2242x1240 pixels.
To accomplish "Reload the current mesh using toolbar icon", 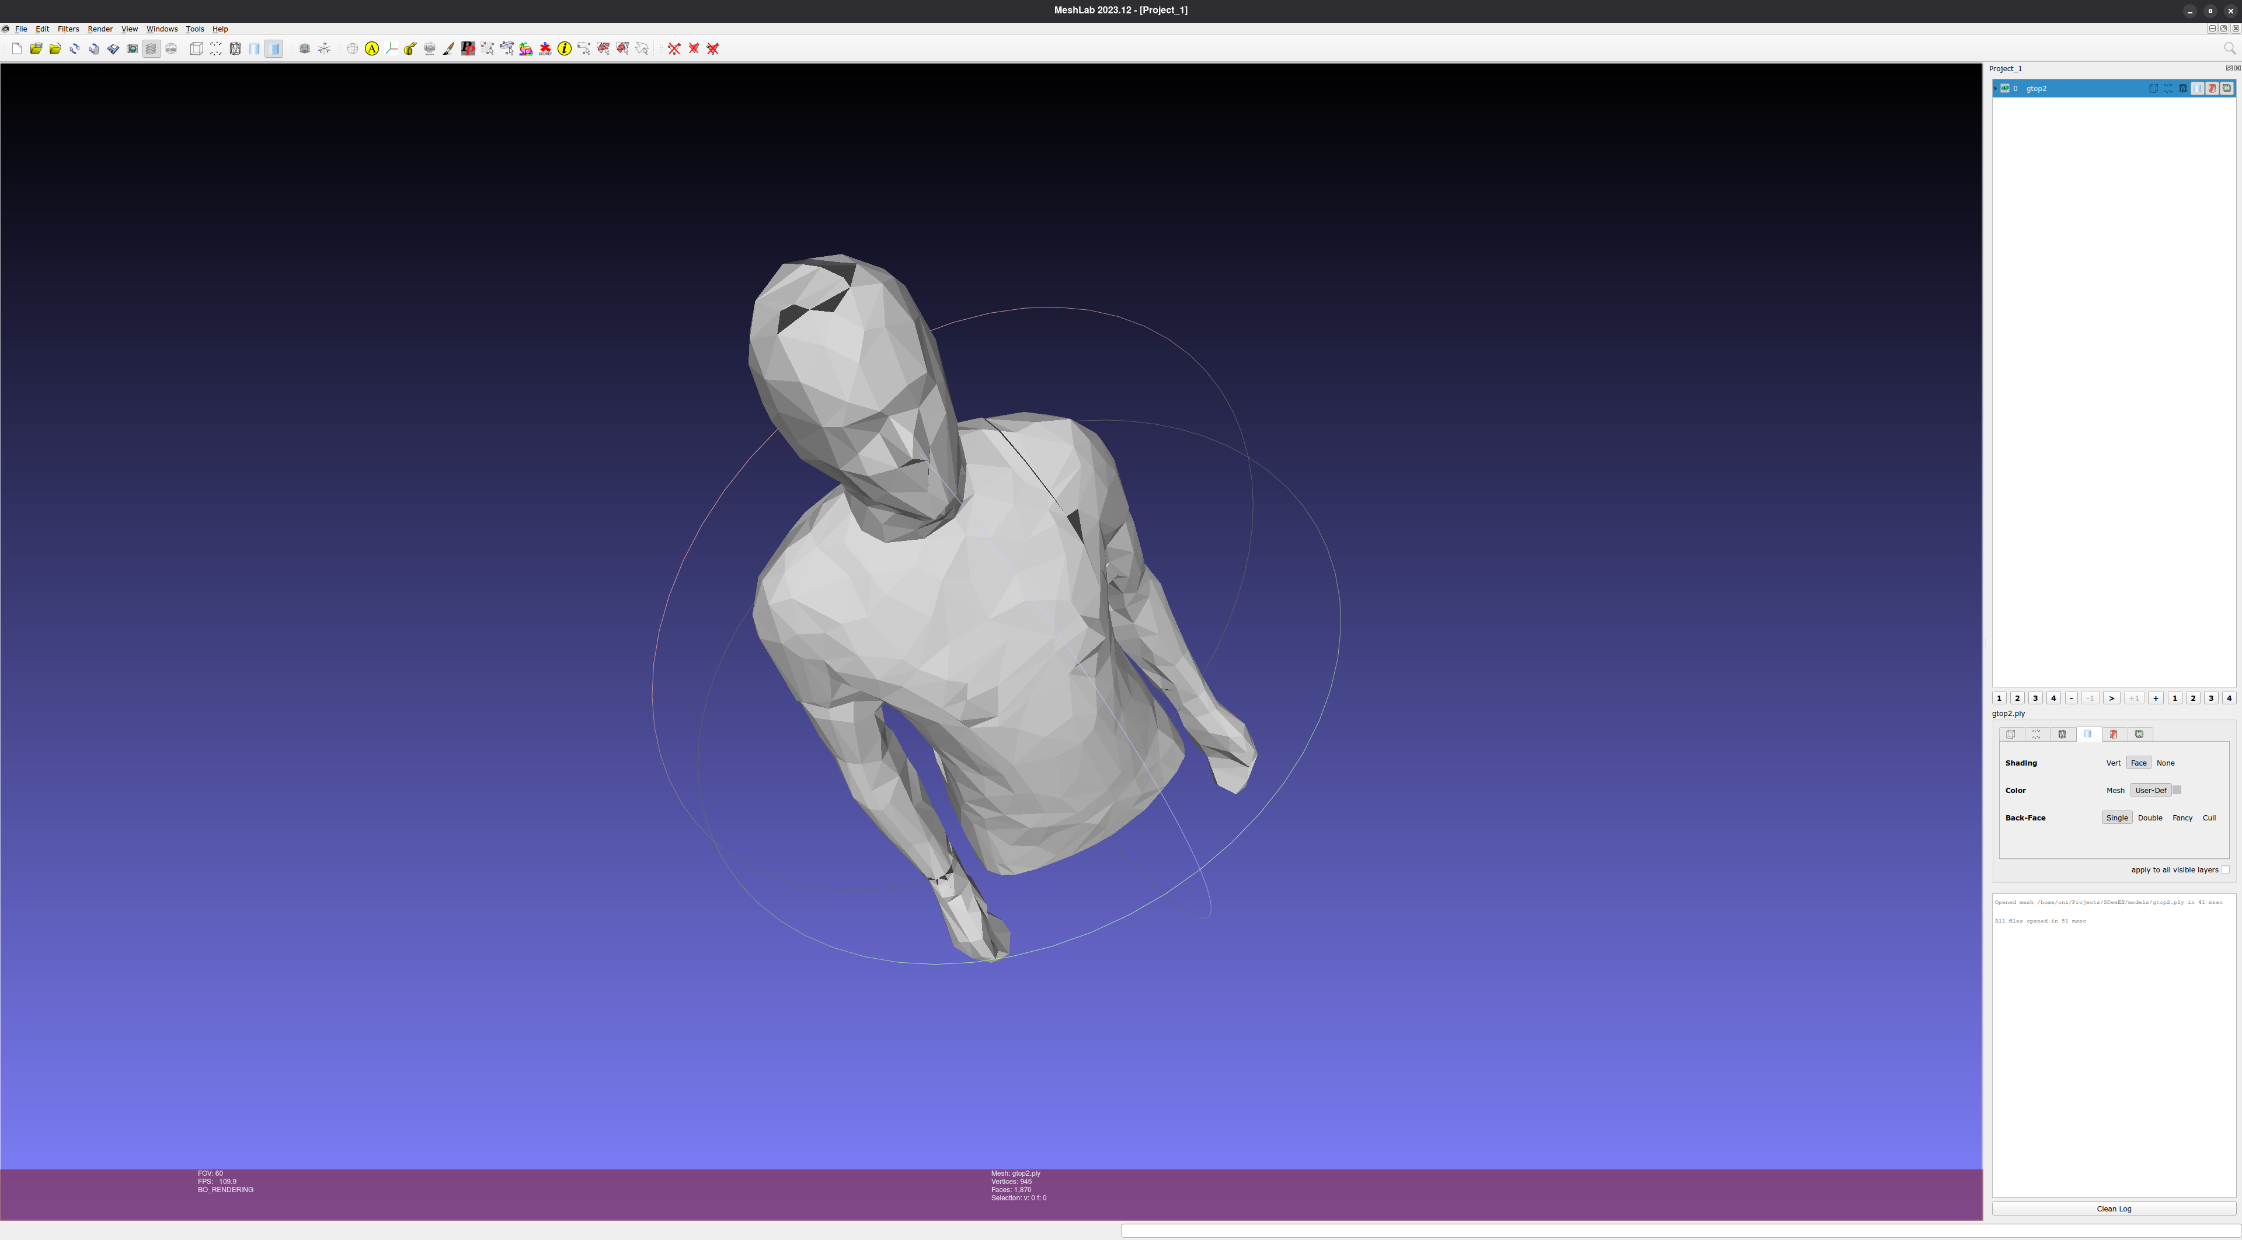I will click(x=75, y=48).
